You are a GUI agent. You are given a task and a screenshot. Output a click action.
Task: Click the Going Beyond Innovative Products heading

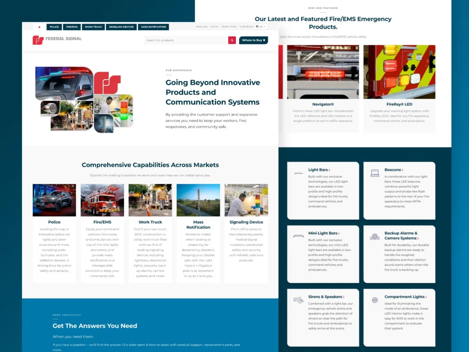(x=213, y=92)
